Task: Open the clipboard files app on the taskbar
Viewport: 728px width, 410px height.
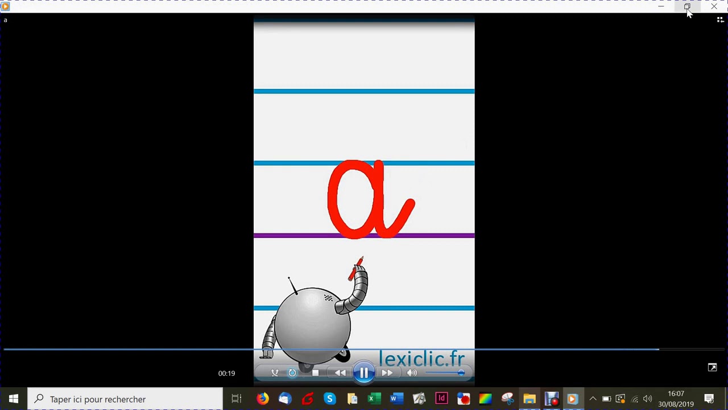Action: tap(352, 399)
